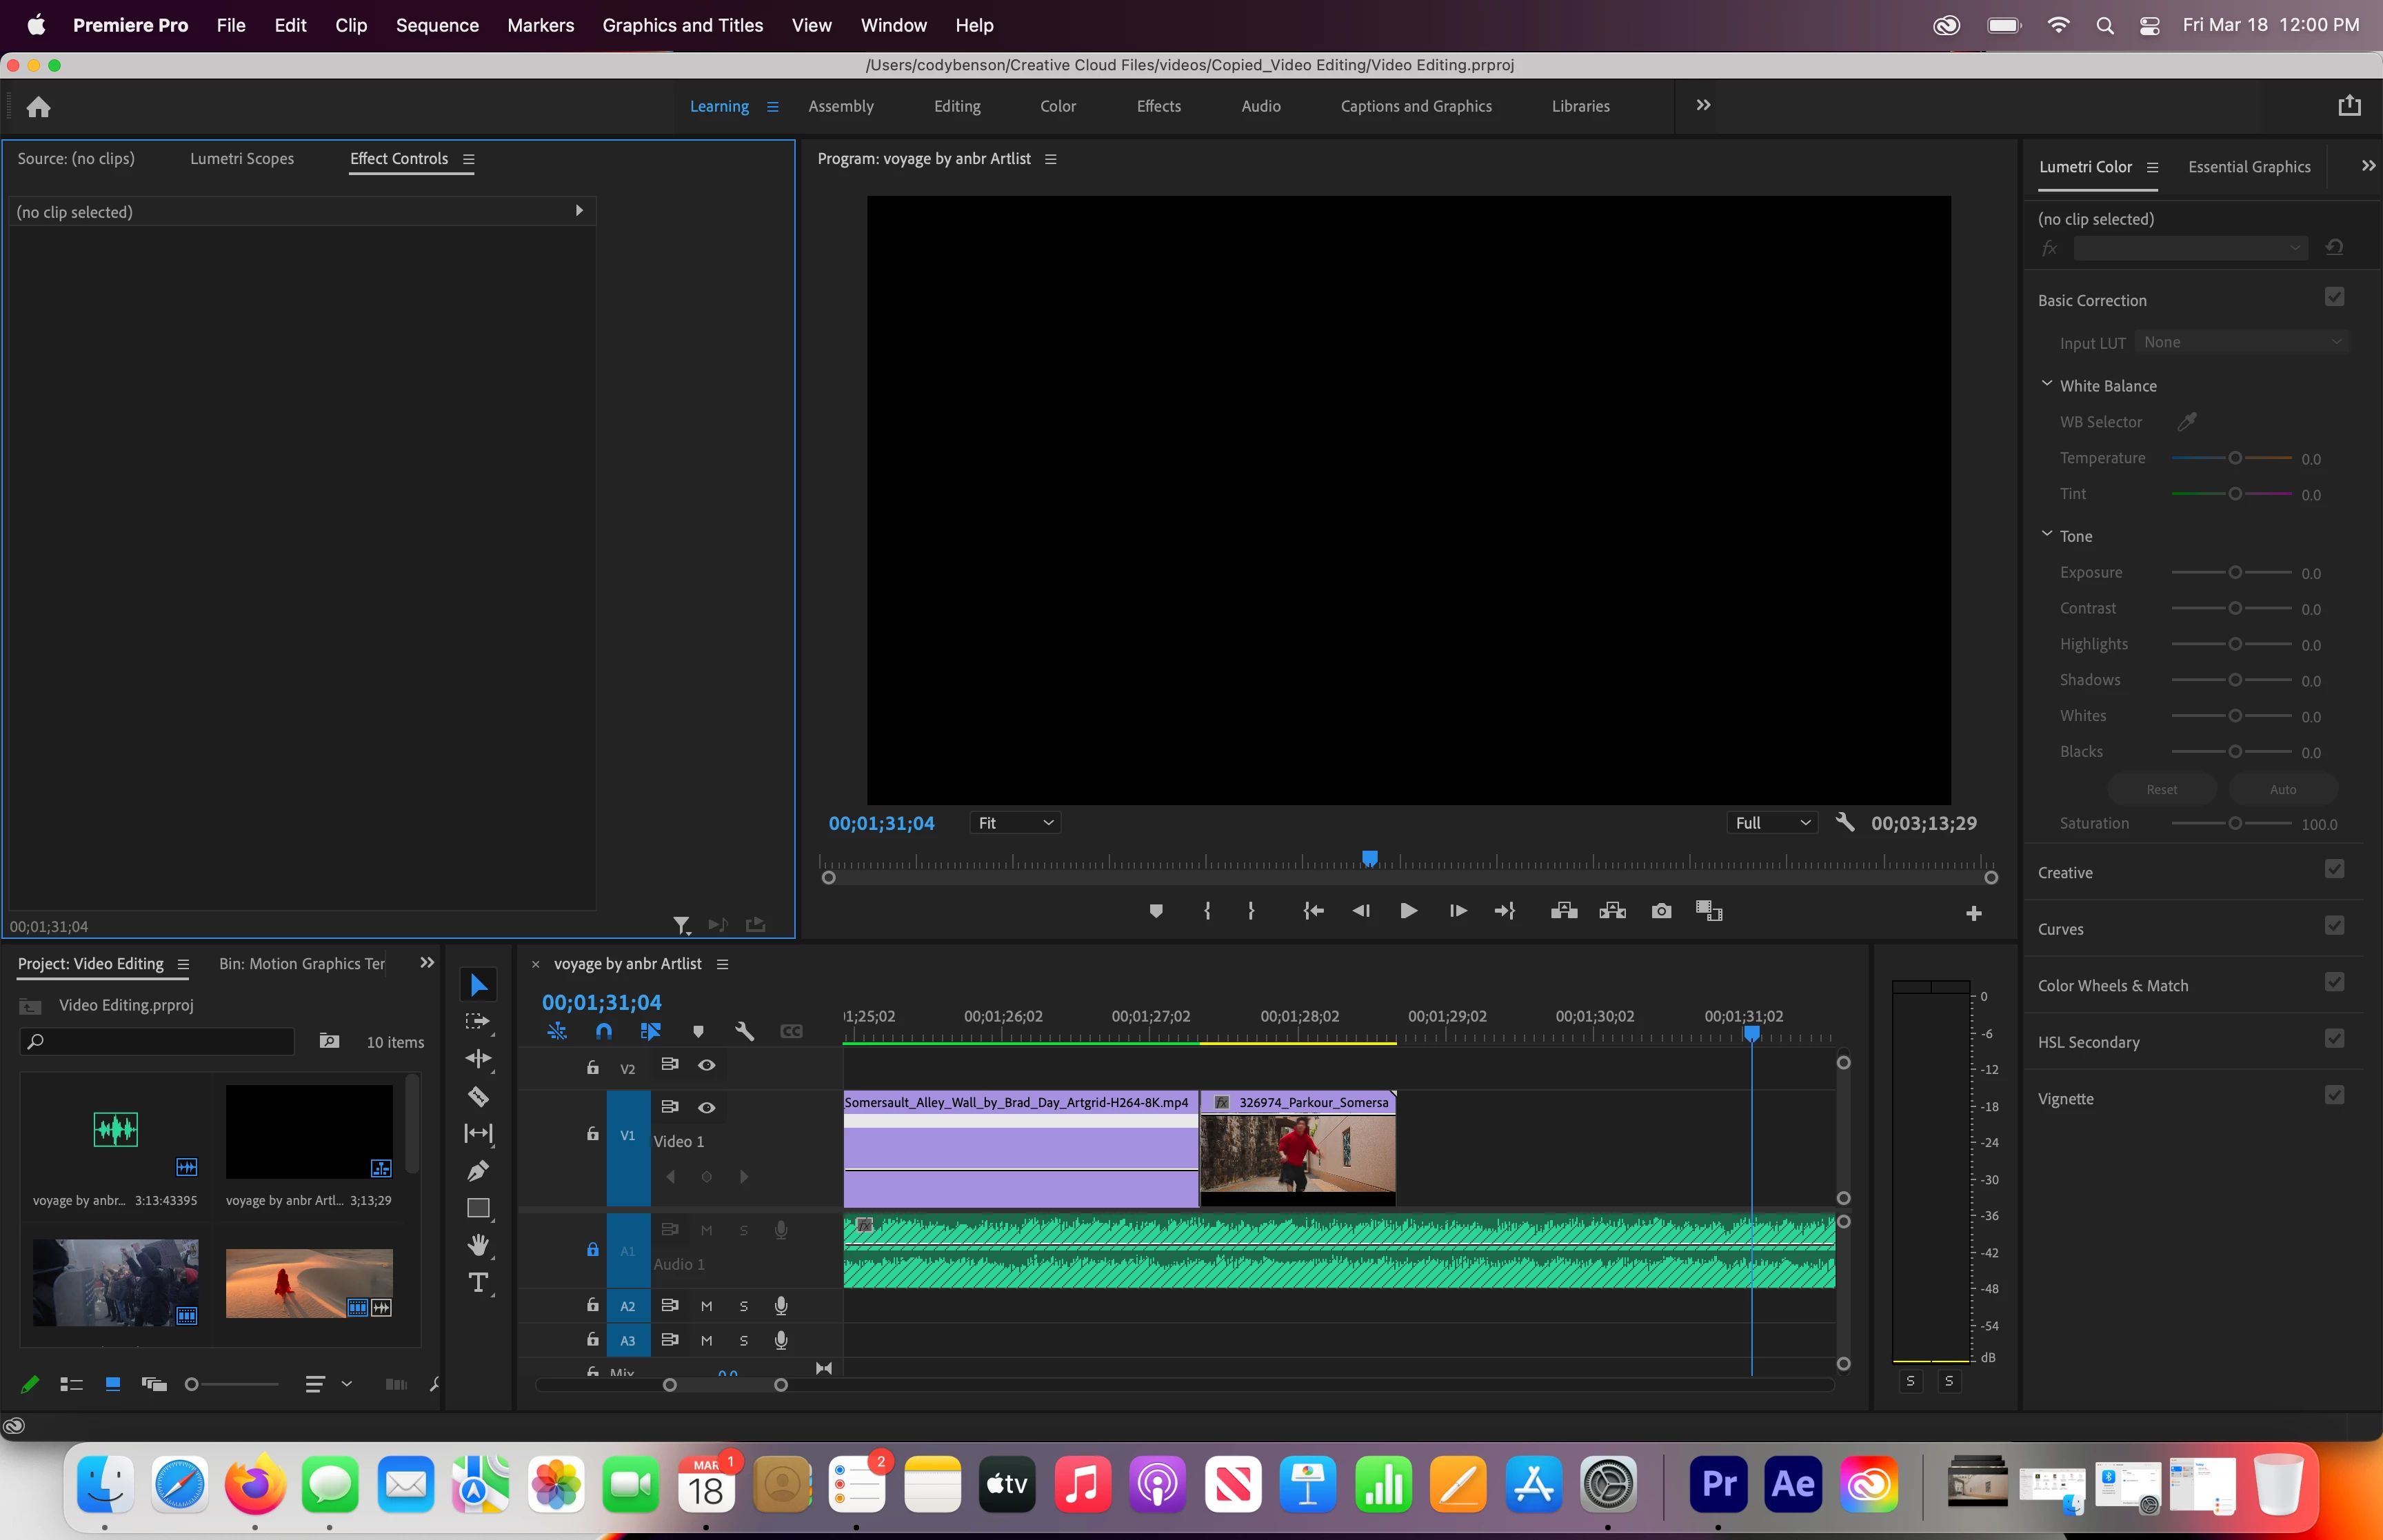Click the Add Marker icon in the Program monitor
The width and height of the screenshot is (2383, 1540).
tap(1156, 911)
